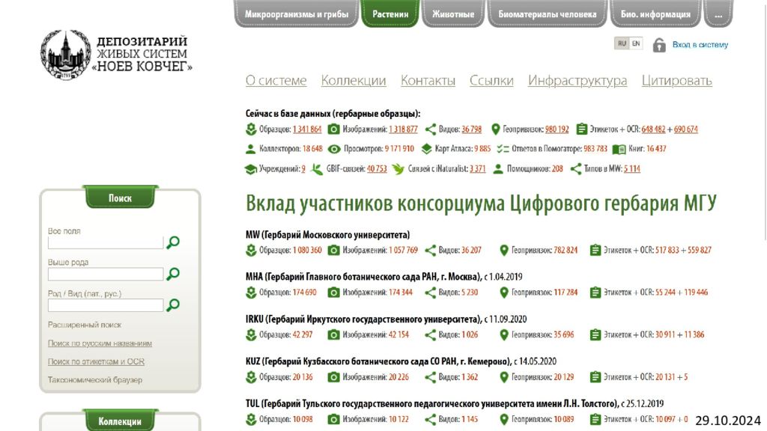Screen dimensions: 767x431
Task: Click the iNaturalist bird icon
Action: click(398, 169)
